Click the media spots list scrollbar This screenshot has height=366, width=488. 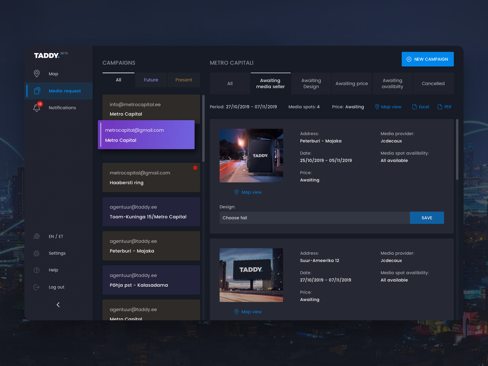[x=457, y=149]
